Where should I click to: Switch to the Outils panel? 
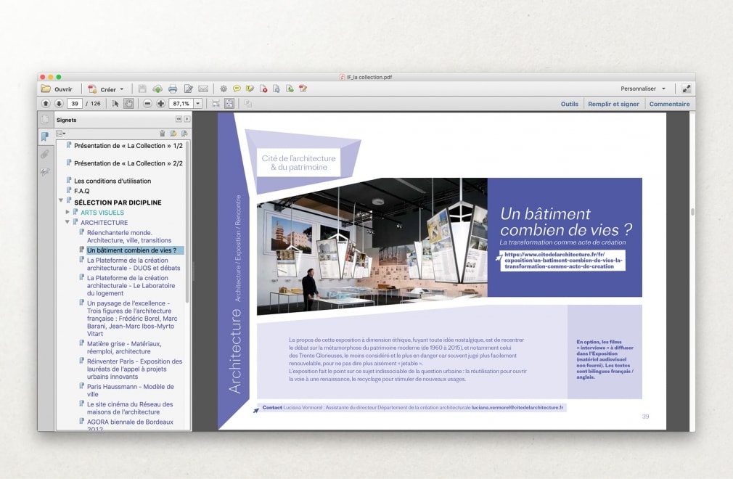coord(569,104)
